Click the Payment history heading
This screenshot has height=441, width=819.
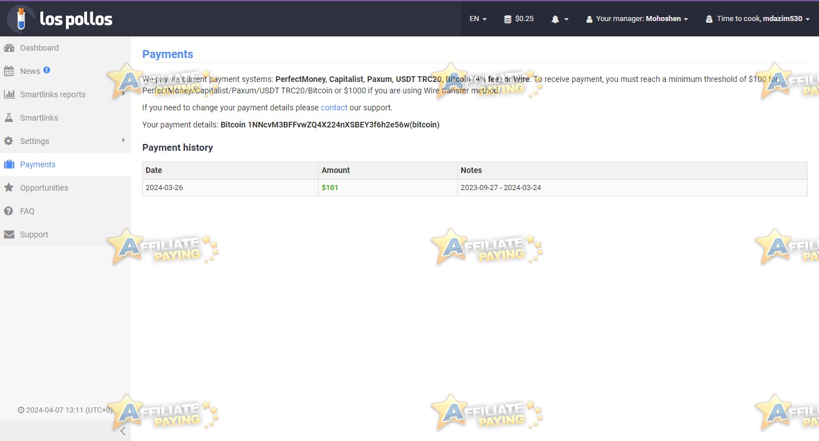coord(177,147)
